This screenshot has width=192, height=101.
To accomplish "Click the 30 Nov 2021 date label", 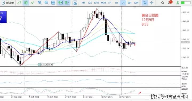I will (x=125, y=97).
